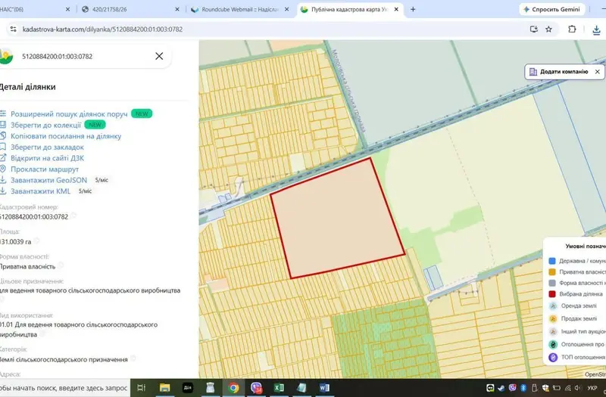Open File Explorer from the taskbar
This screenshot has width=606, height=397.
click(x=164, y=387)
